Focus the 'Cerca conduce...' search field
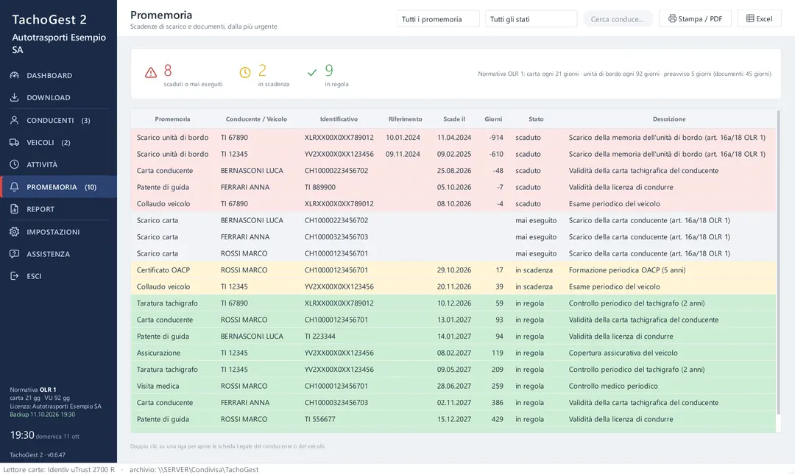 (618, 18)
